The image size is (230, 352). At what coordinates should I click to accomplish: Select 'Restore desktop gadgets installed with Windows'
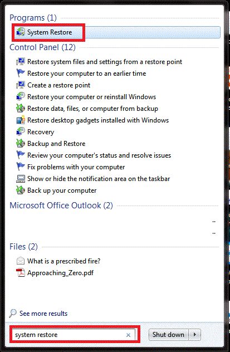tap(98, 120)
